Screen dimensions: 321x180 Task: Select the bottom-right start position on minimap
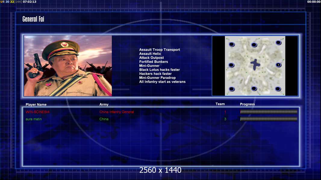(278, 89)
